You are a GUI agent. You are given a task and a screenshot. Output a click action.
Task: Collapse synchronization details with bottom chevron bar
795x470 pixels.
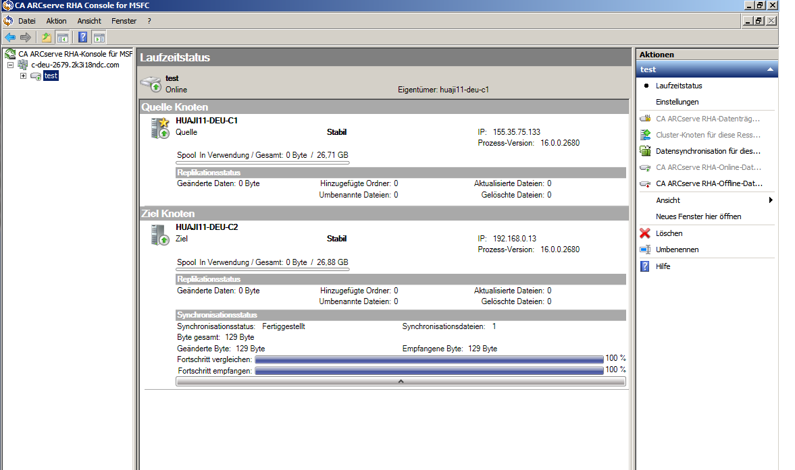(x=401, y=381)
